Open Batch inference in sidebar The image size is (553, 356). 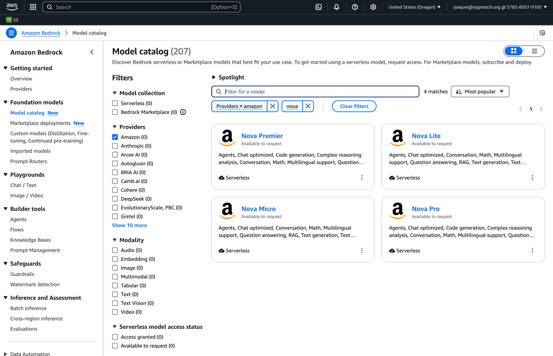28,308
